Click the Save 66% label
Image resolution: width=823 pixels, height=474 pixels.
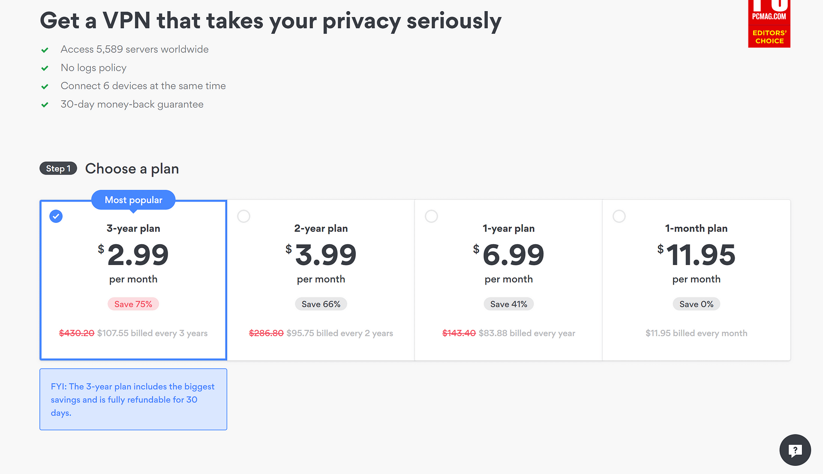point(321,304)
